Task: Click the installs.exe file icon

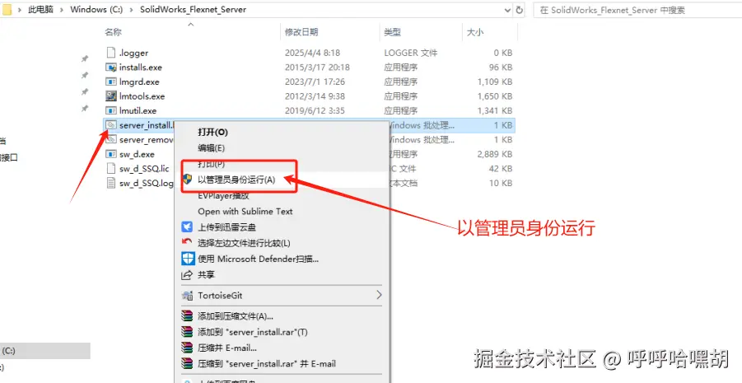Action: (x=110, y=68)
